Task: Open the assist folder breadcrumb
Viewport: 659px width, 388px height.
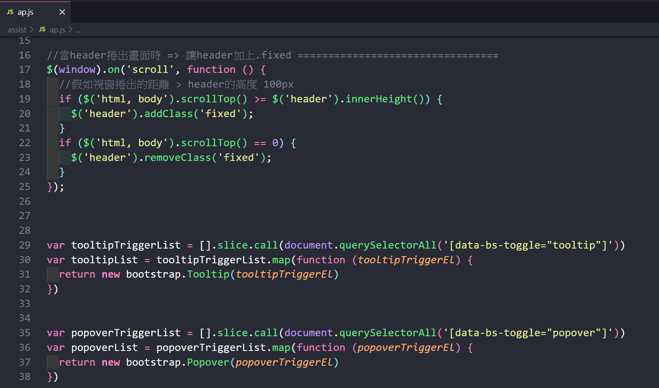Action: [17, 30]
